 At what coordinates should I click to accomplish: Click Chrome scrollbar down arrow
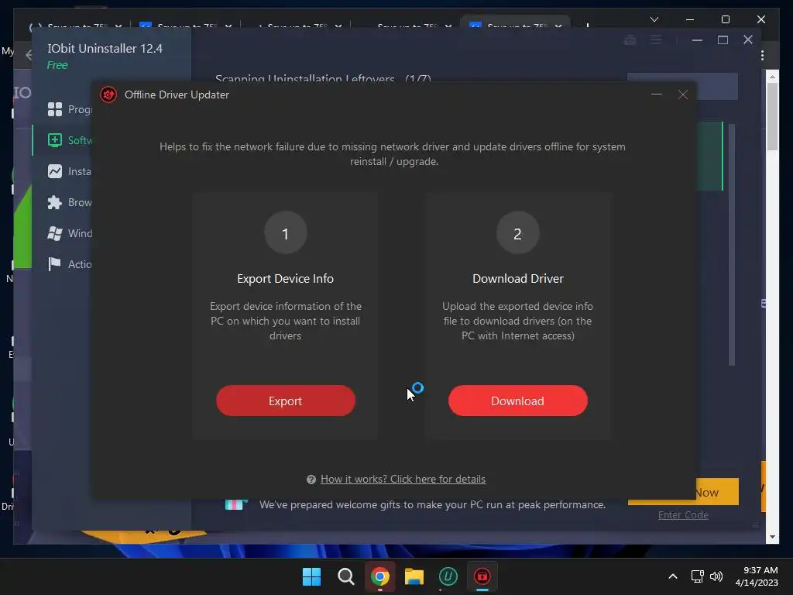772,538
